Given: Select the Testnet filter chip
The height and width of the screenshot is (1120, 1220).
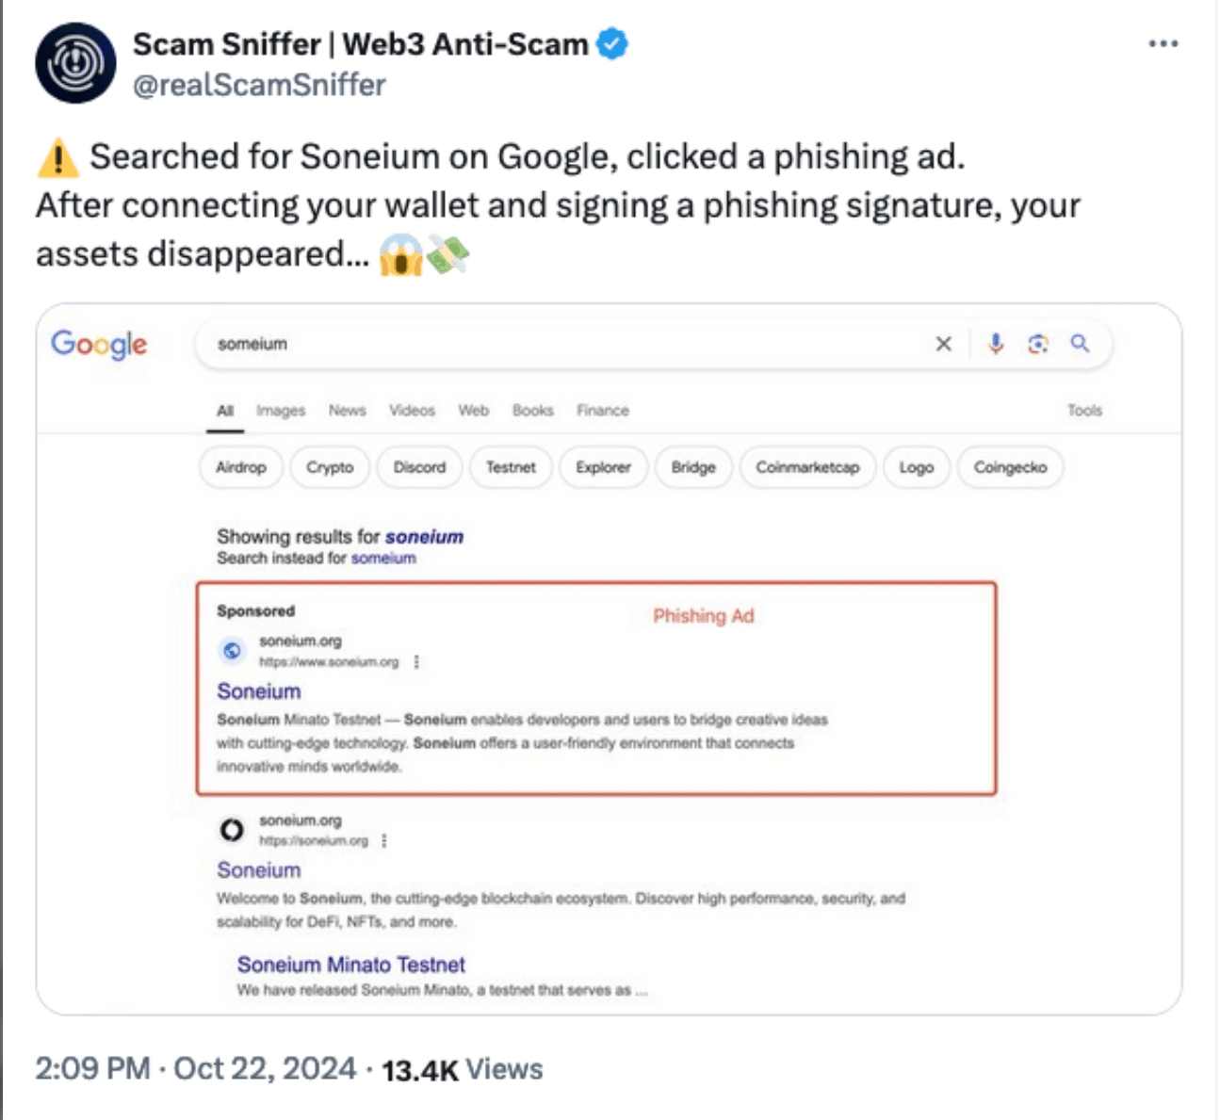Looking at the screenshot, I should pos(511,467).
